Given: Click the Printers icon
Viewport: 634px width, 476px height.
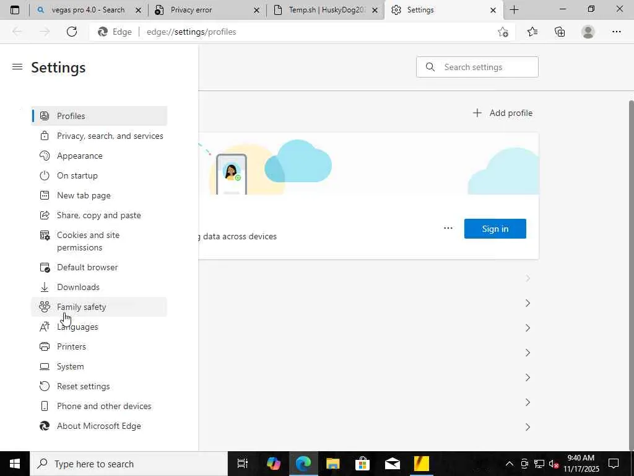Looking at the screenshot, I should pos(45,347).
